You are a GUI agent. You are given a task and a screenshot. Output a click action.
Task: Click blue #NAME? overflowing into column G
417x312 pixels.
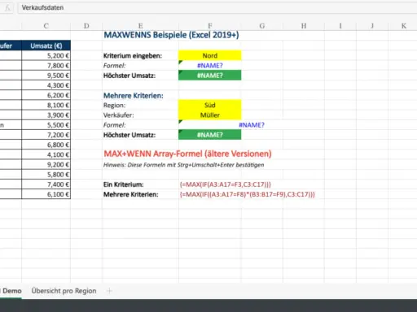252,125
